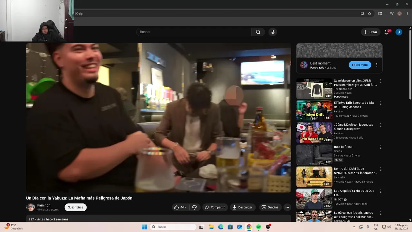Image resolution: width=412 pixels, height=232 pixels.
Task: Open Tokyo Drift real video thumbnail
Action: (x=314, y=111)
